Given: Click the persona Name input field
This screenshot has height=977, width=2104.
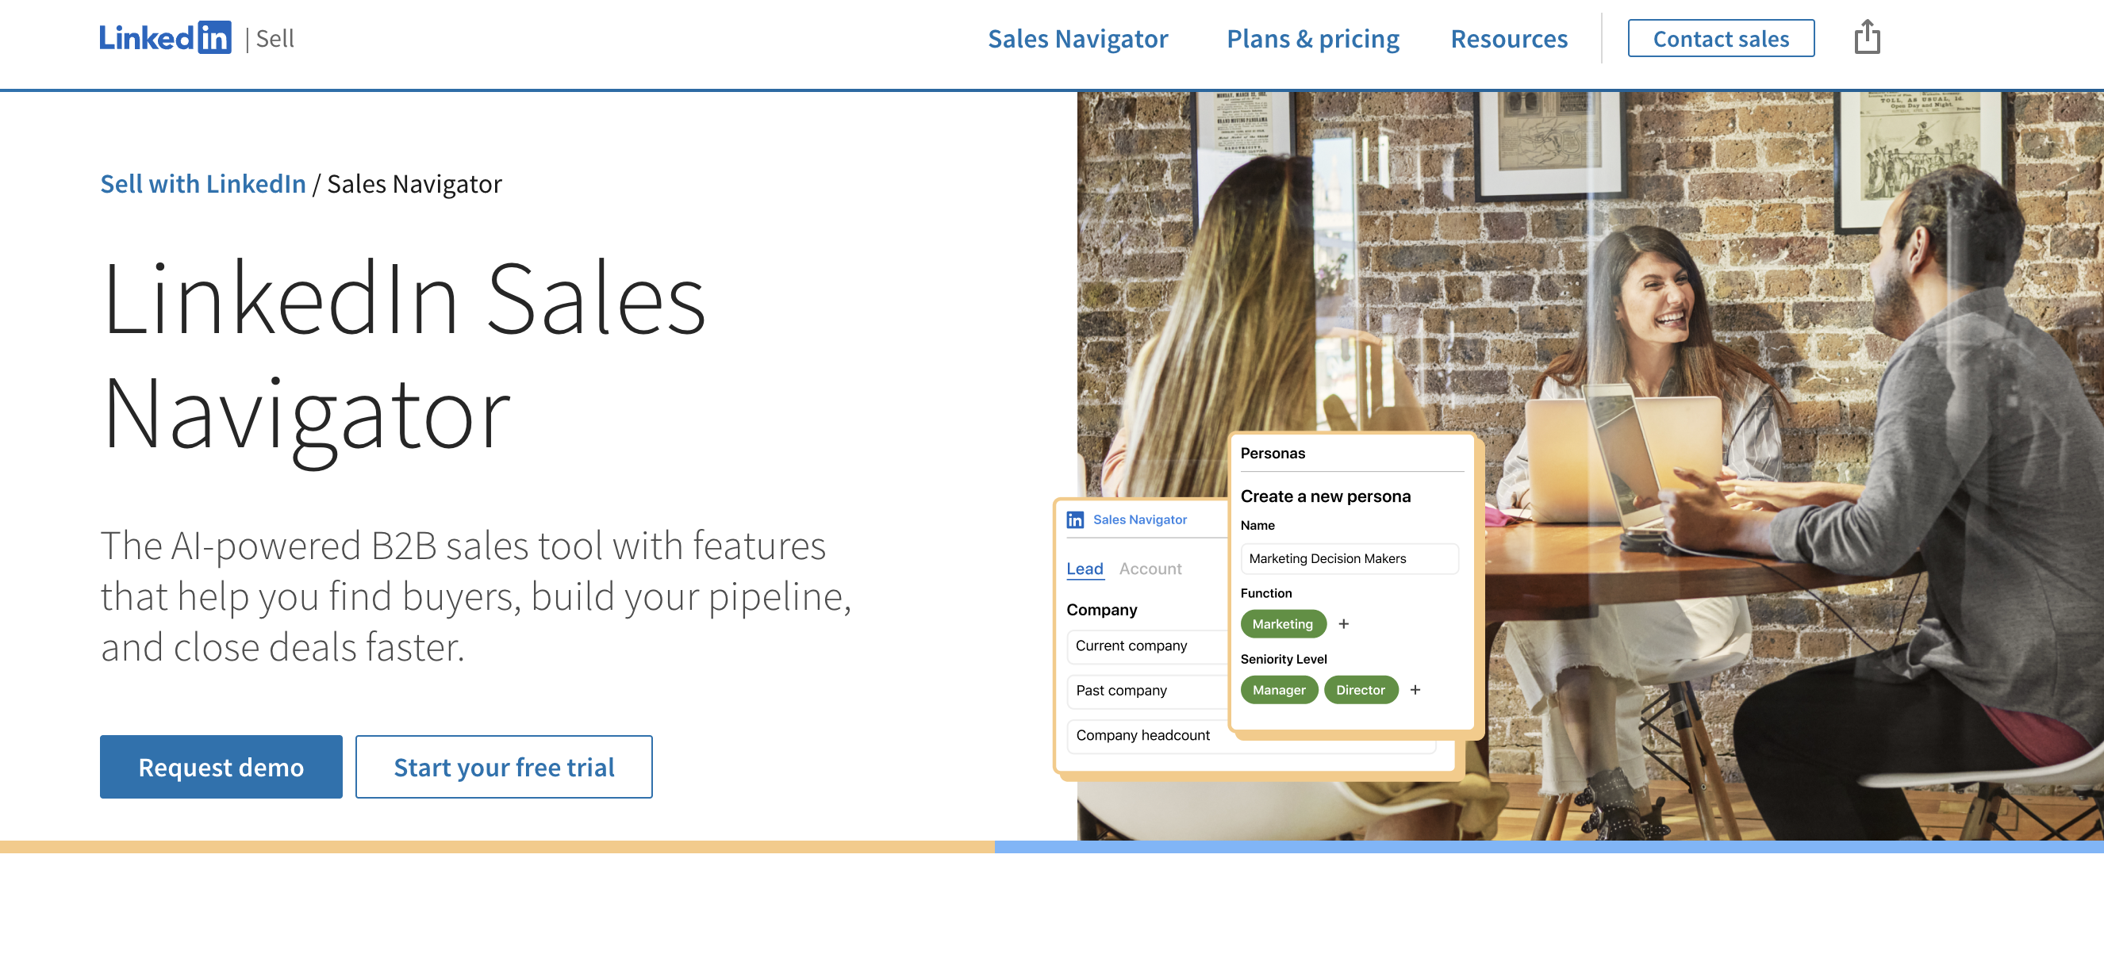Looking at the screenshot, I should pos(1349,558).
